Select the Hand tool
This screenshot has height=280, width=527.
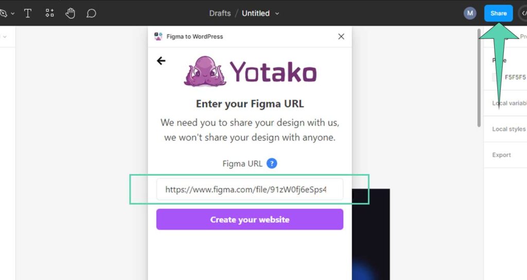70,13
